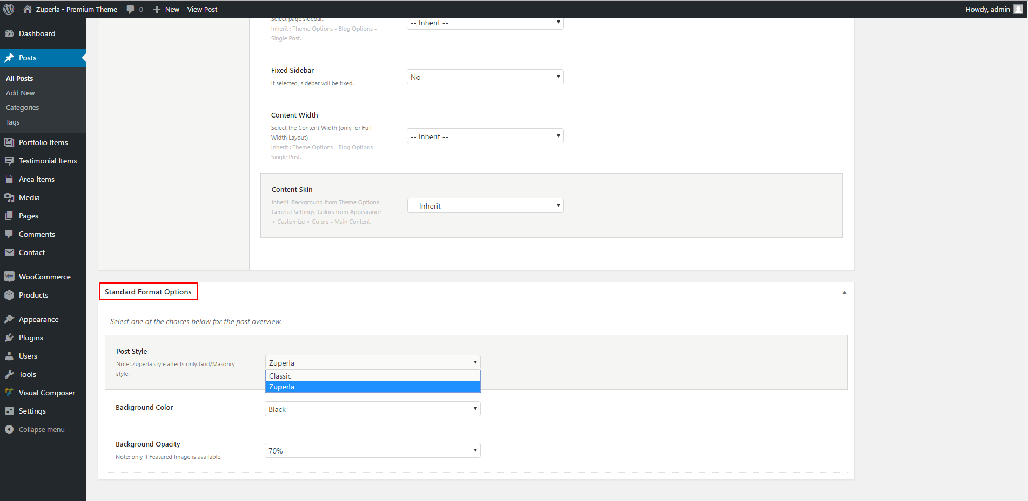Screen dimensions: 1028x501
Task: Click the Media icon in sidebar
Action: click(9, 197)
